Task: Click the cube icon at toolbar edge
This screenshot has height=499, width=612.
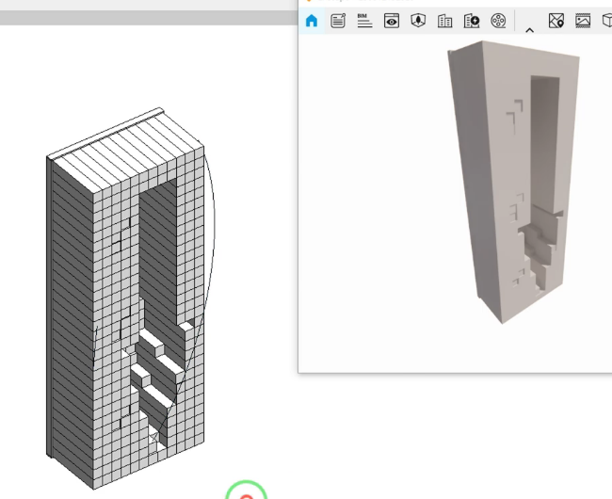Action: point(606,21)
